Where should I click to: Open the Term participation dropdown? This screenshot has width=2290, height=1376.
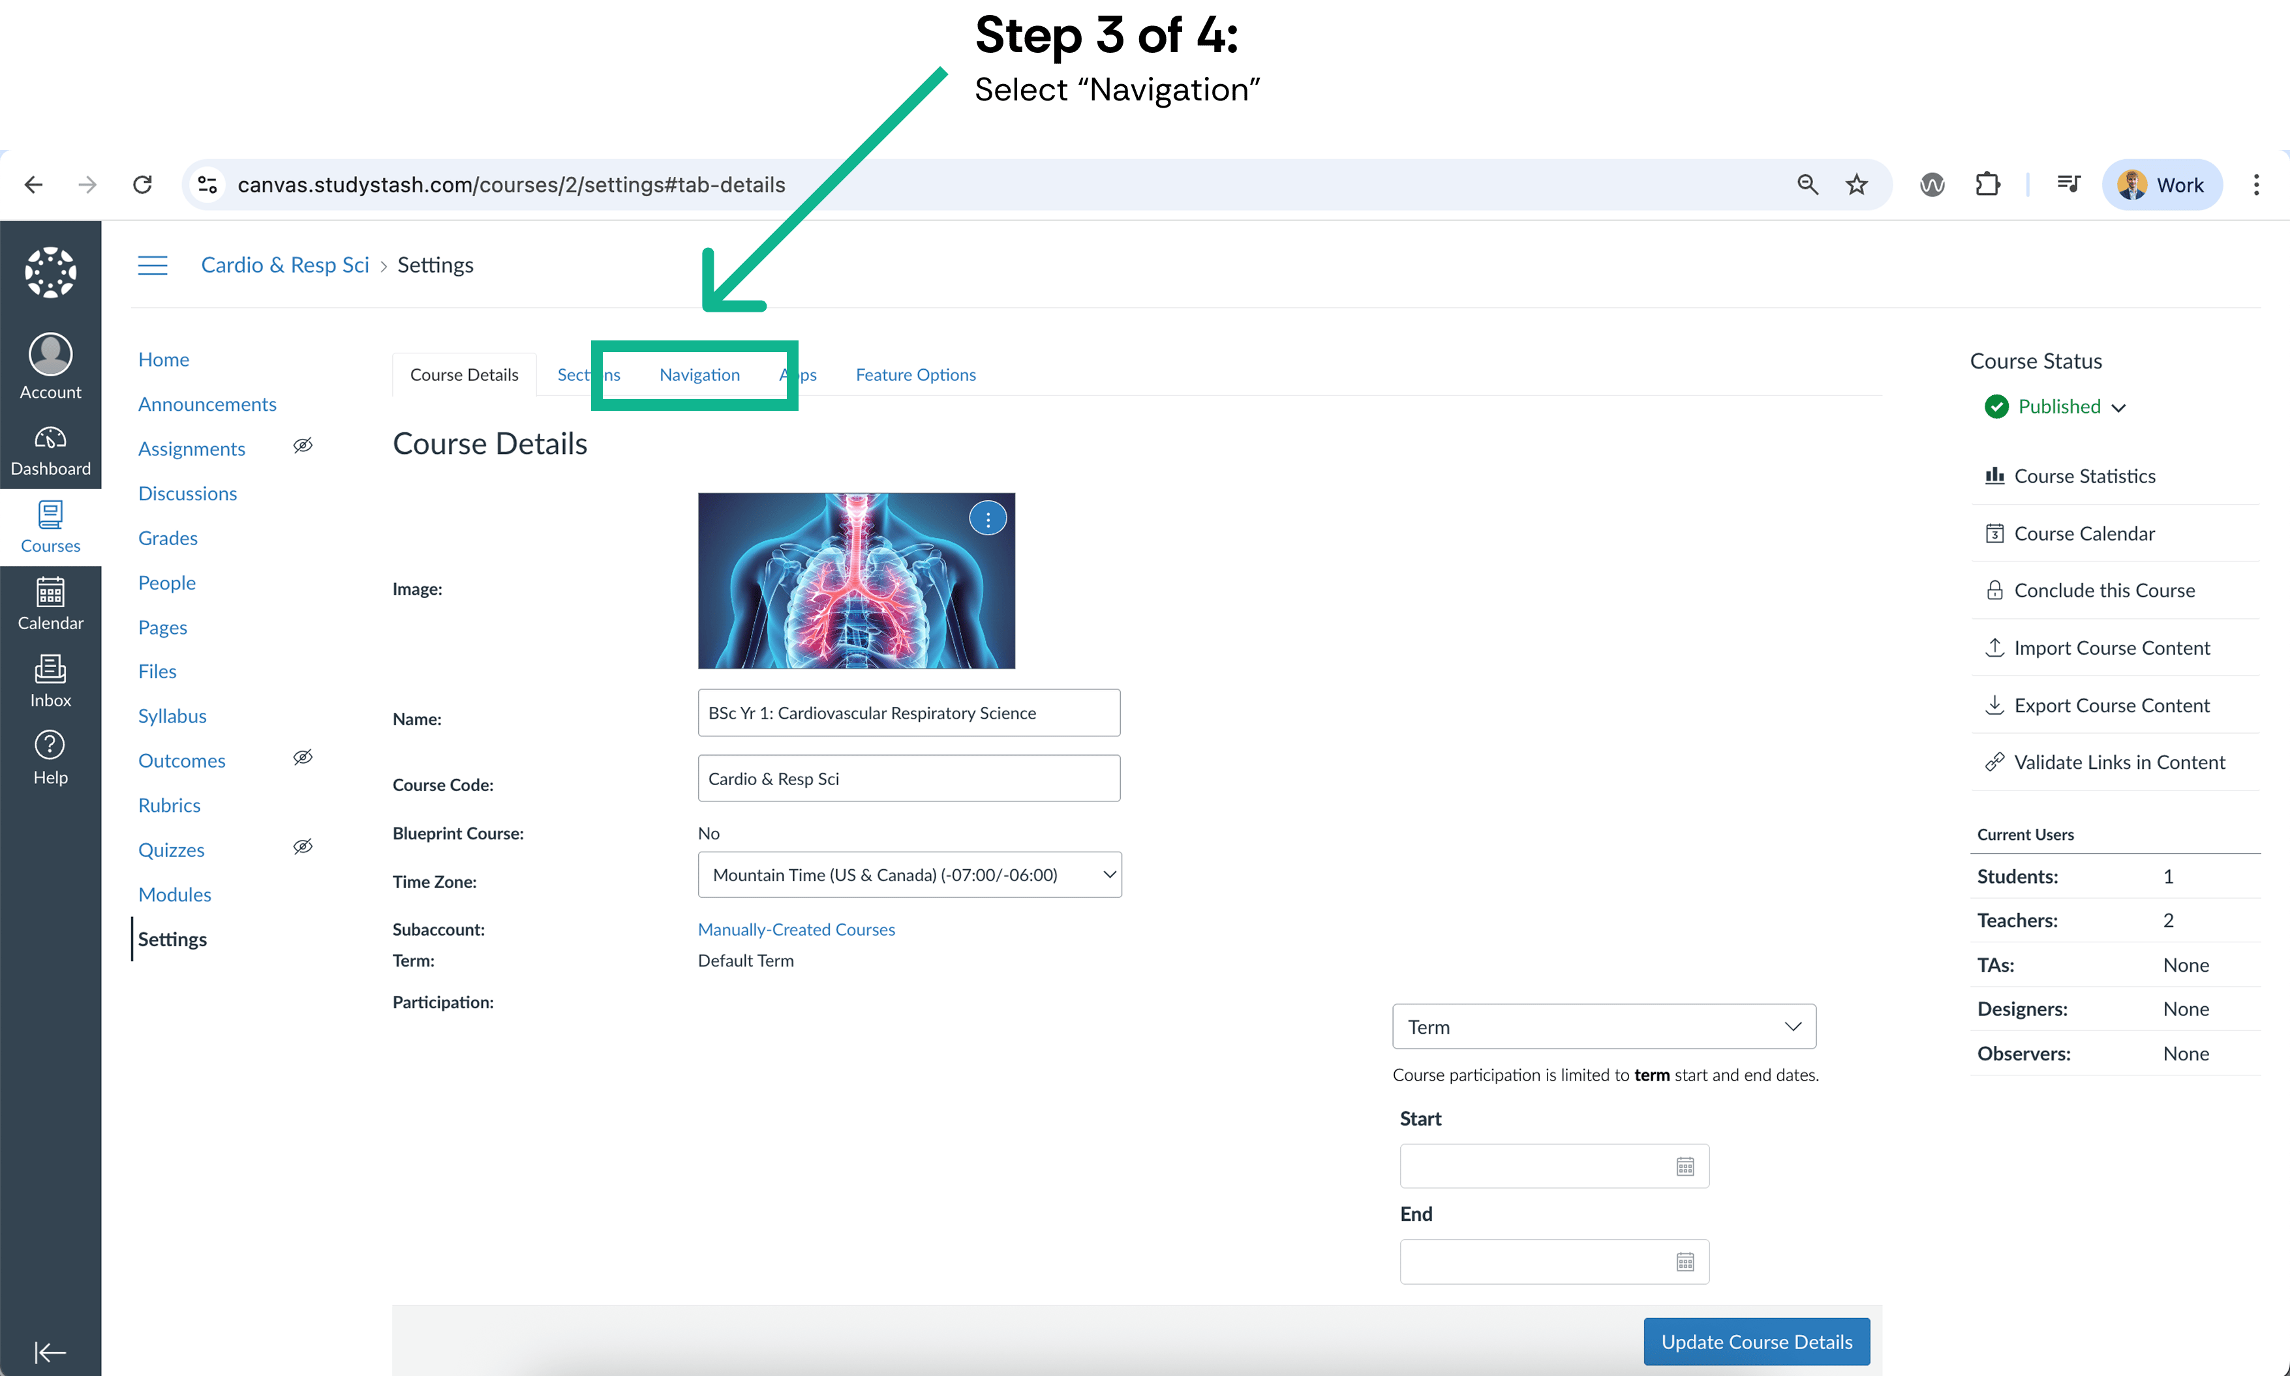click(1604, 1026)
